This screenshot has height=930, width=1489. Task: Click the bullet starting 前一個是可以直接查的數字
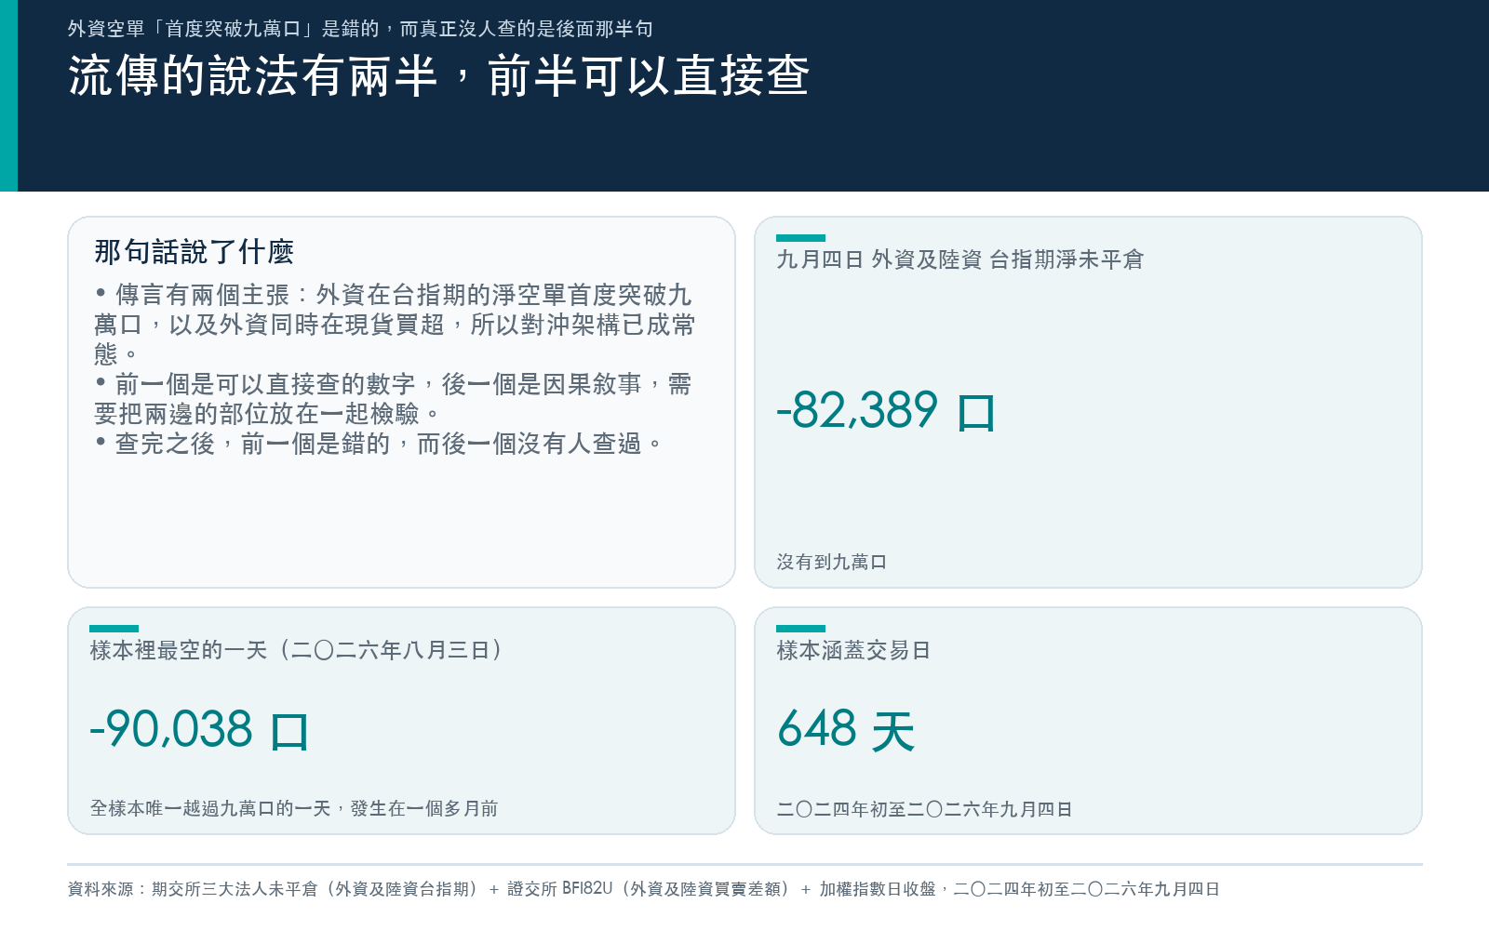393,398
